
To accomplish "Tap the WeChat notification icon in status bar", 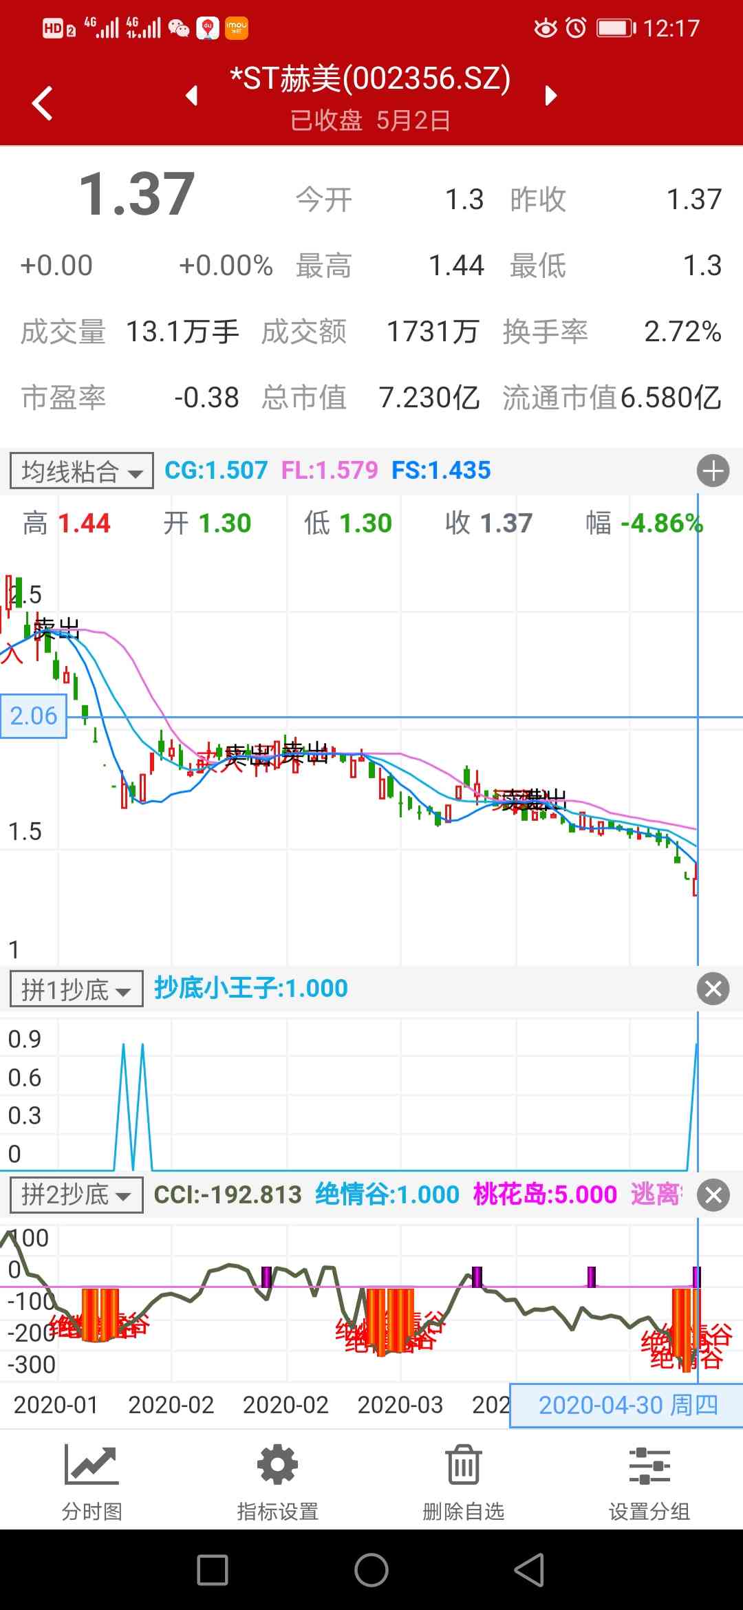I will coord(179,28).
